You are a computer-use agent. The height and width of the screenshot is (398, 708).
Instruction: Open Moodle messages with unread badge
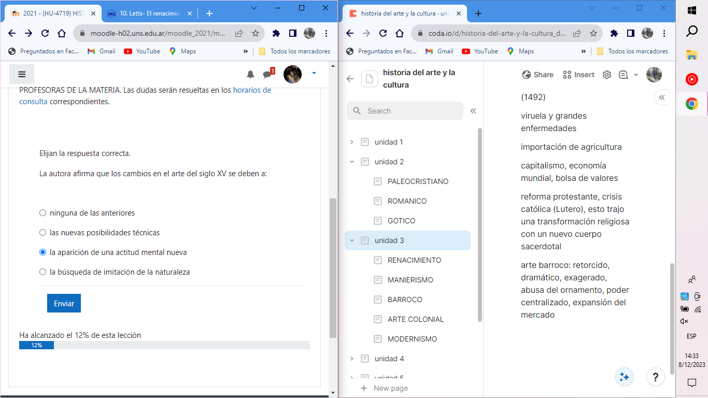pyautogui.click(x=268, y=74)
